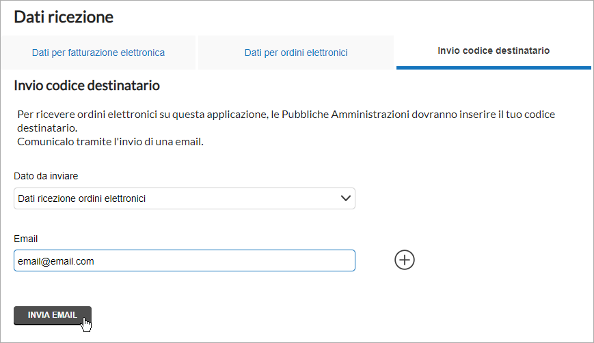Click the email@email.com text in field
The height and width of the screenshot is (343, 594).
click(x=55, y=261)
